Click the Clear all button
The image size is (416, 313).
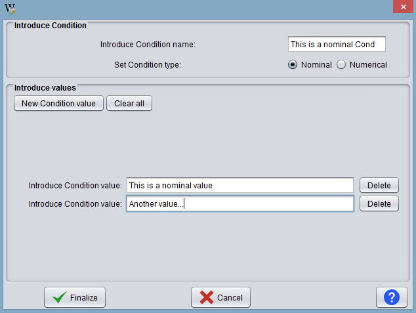pos(129,103)
